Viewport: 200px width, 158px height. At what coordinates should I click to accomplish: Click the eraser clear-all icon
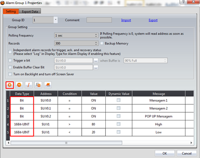pos(48,85)
